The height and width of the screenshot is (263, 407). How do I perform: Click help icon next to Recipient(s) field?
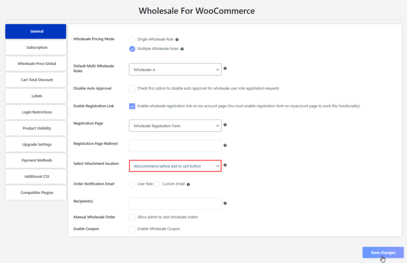pos(225,203)
